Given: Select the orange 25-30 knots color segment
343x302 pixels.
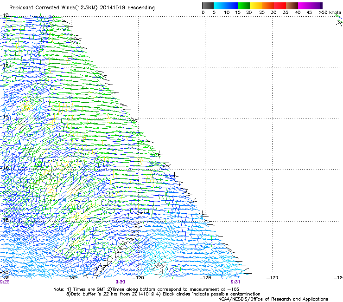Looking at the screenshot, I should [x=268, y=6].
